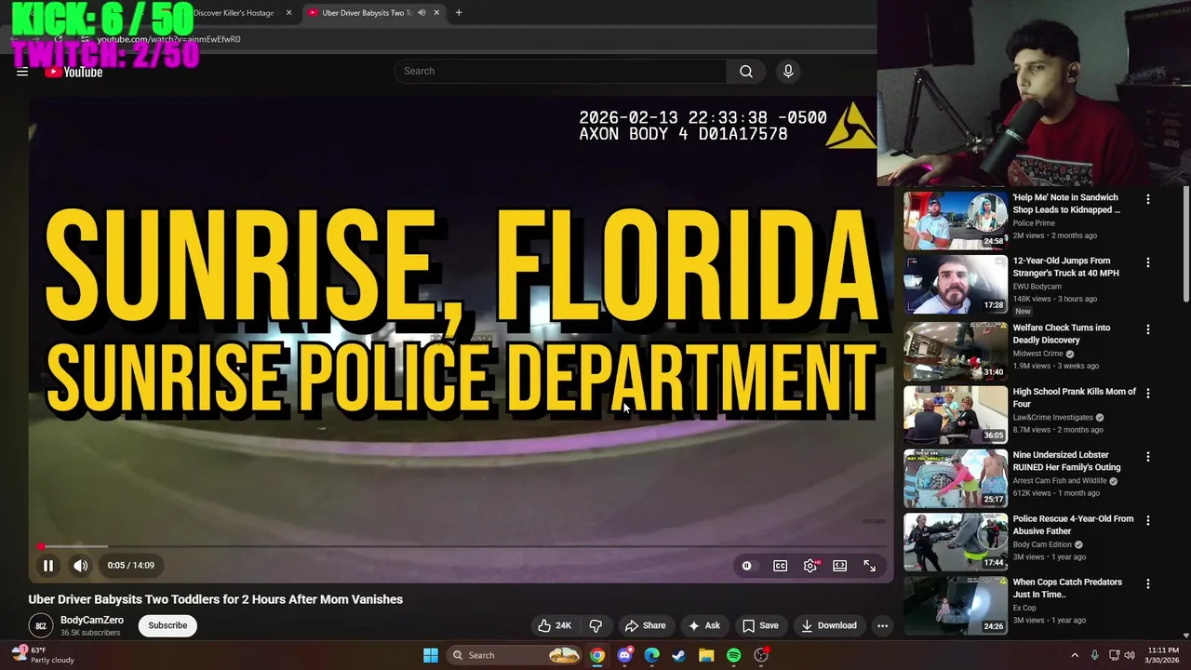Mute the tab via its speaker icon
Viewport: 1191px width, 670px height.
click(422, 13)
